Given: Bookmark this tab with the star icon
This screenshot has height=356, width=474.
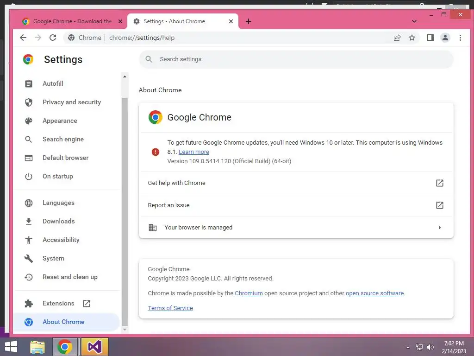Looking at the screenshot, I should (x=412, y=38).
